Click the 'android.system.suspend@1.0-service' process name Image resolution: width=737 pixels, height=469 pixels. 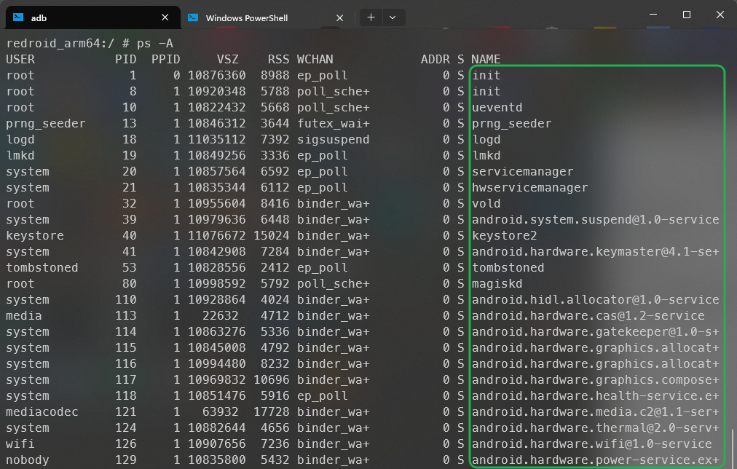[x=595, y=219]
